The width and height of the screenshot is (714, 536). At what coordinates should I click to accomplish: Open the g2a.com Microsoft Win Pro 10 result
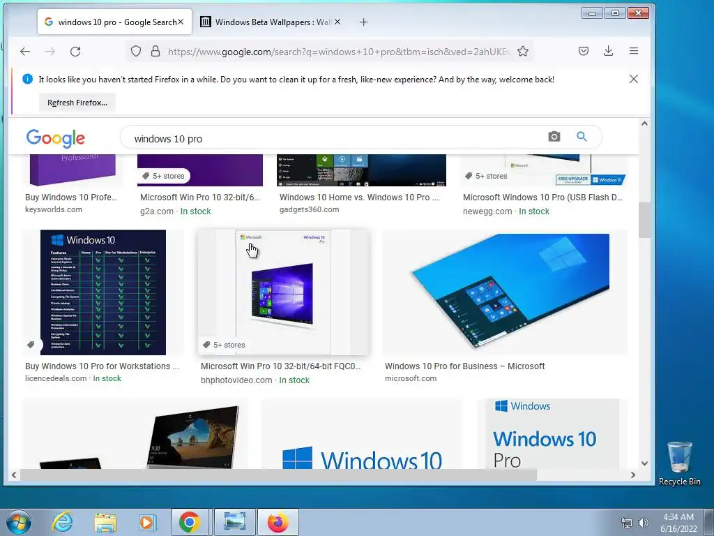(200, 198)
